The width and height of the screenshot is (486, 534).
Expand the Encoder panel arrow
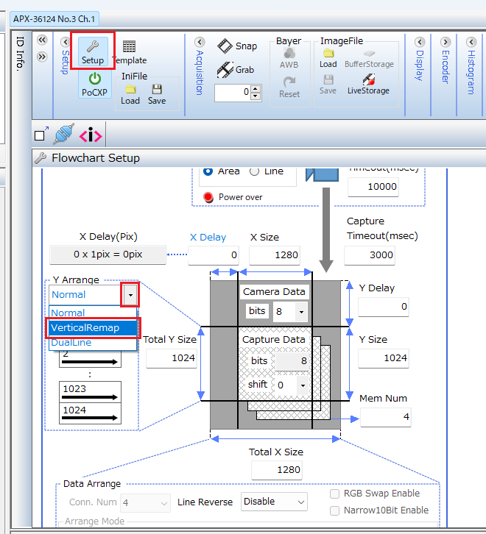[445, 42]
